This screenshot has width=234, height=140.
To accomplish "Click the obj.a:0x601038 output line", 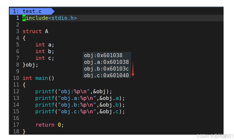I will 106,62.
